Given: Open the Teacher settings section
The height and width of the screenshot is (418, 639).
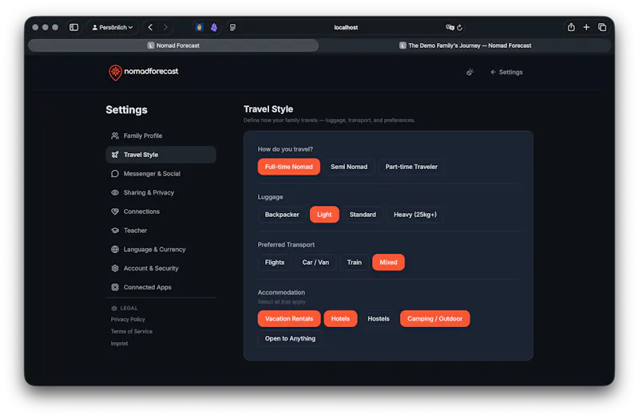Looking at the screenshot, I should [x=161, y=231].
